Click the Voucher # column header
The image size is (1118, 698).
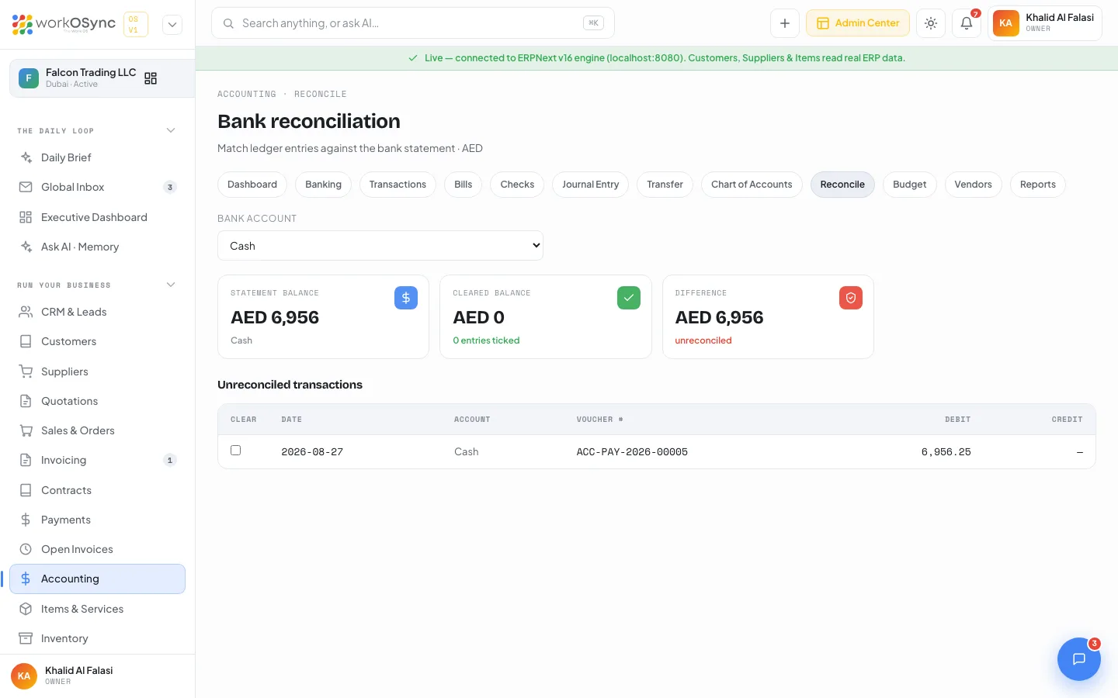pyautogui.click(x=599, y=420)
